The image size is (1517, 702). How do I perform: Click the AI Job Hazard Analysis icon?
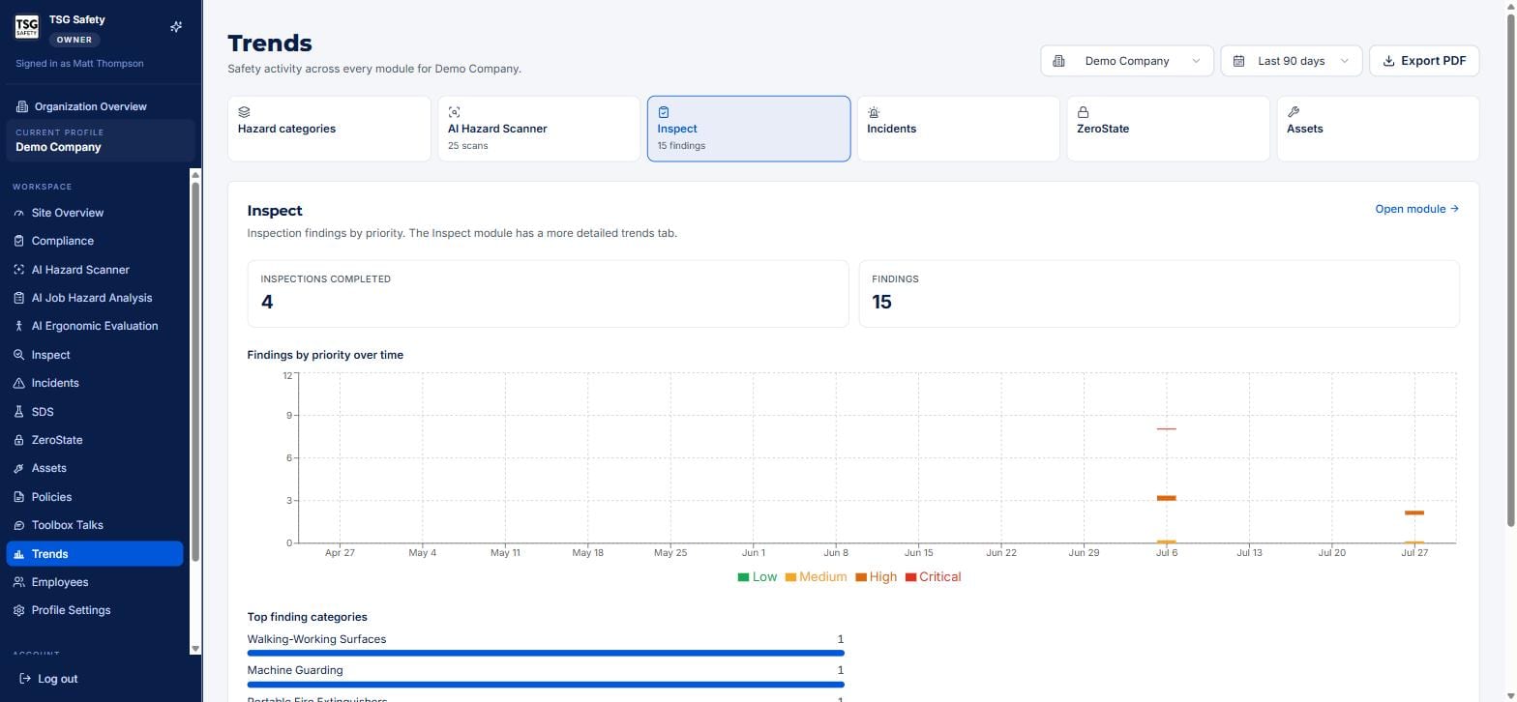(x=18, y=298)
